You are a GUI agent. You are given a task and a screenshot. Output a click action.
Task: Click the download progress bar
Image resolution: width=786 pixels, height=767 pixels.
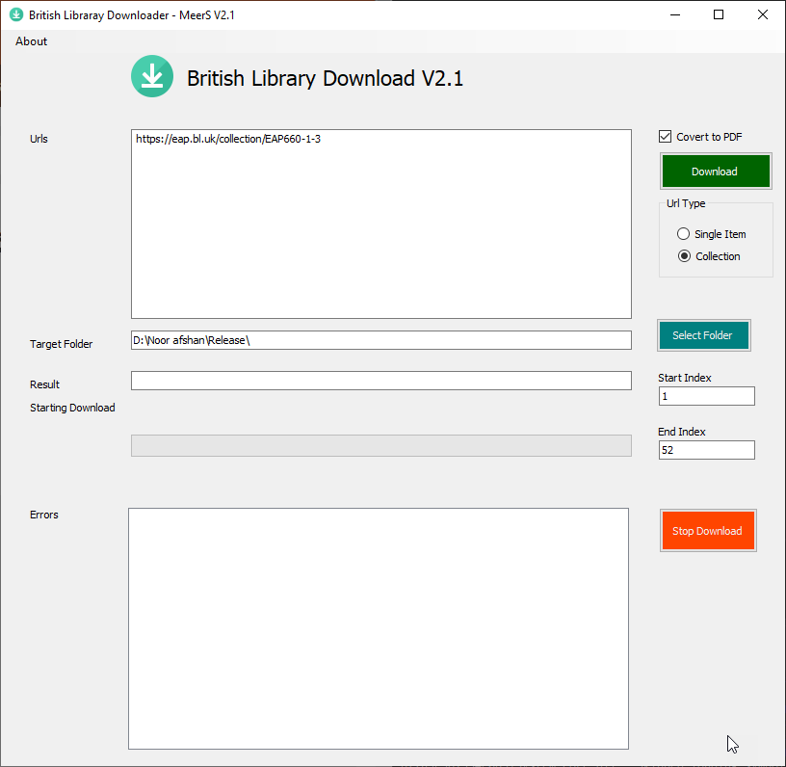(381, 446)
